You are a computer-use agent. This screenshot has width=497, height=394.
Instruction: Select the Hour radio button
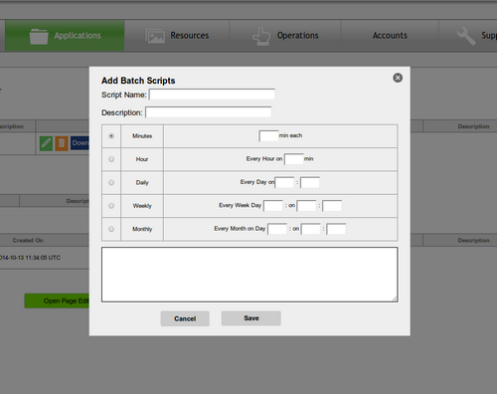tap(111, 159)
